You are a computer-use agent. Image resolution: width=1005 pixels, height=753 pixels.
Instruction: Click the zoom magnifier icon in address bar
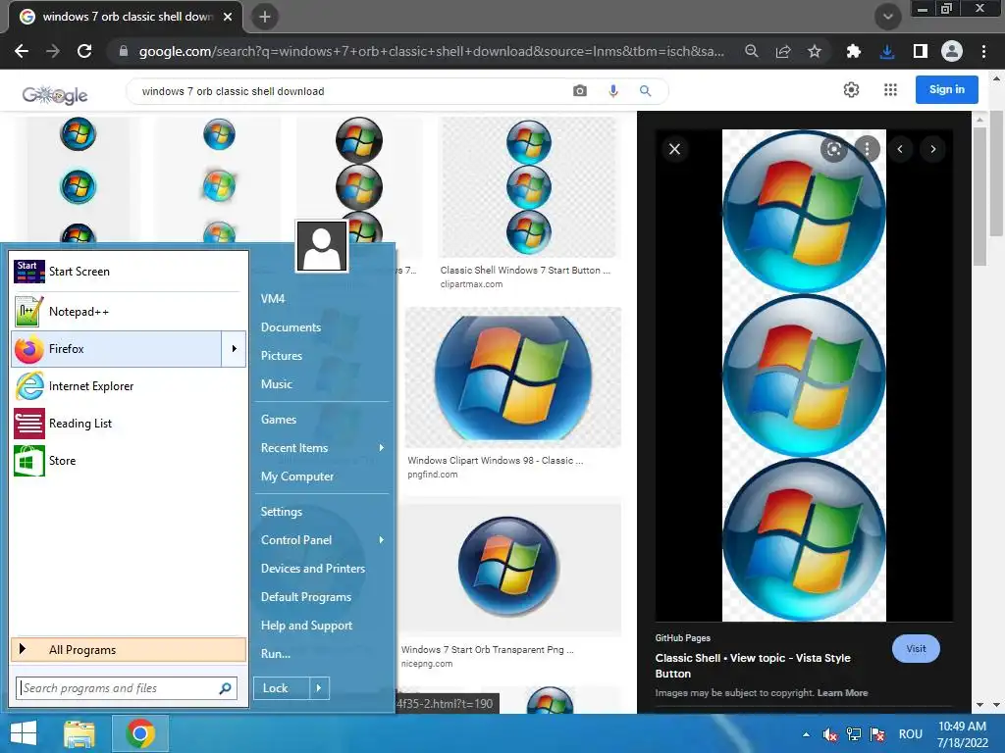pyautogui.click(x=752, y=51)
